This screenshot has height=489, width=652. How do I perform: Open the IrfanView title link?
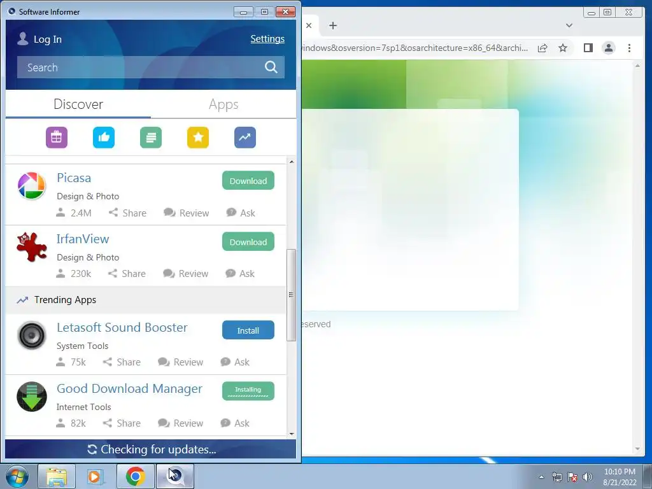tap(83, 239)
